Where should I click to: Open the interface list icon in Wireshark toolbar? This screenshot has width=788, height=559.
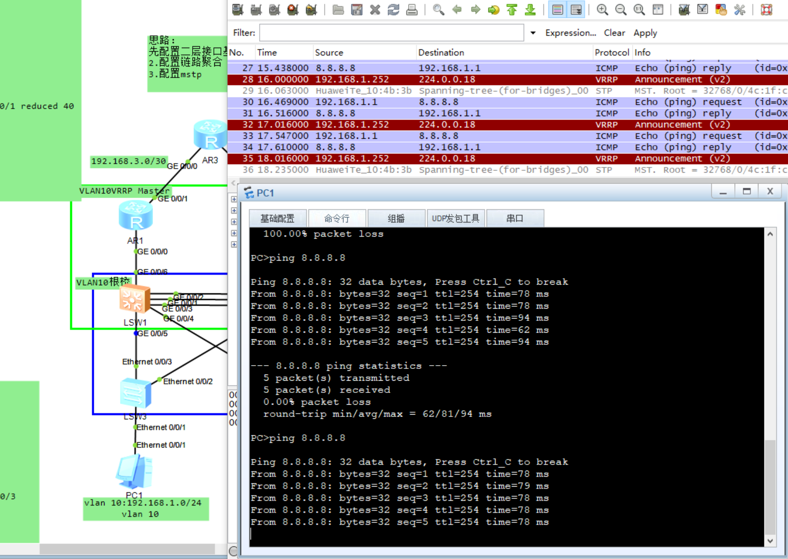(238, 9)
